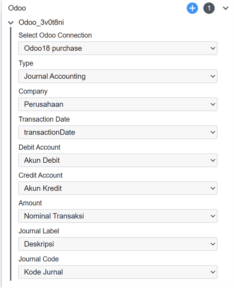
Task: Expand the Journal Code dropdown
Action: click(118, 272)
